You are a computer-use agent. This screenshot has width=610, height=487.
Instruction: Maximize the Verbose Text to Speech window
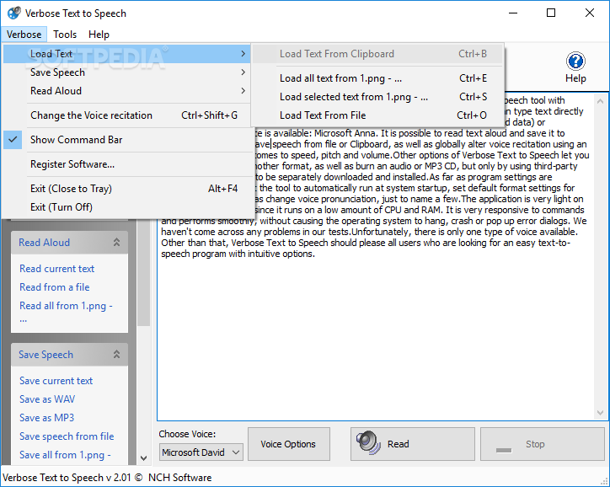(x=551, y=13)
